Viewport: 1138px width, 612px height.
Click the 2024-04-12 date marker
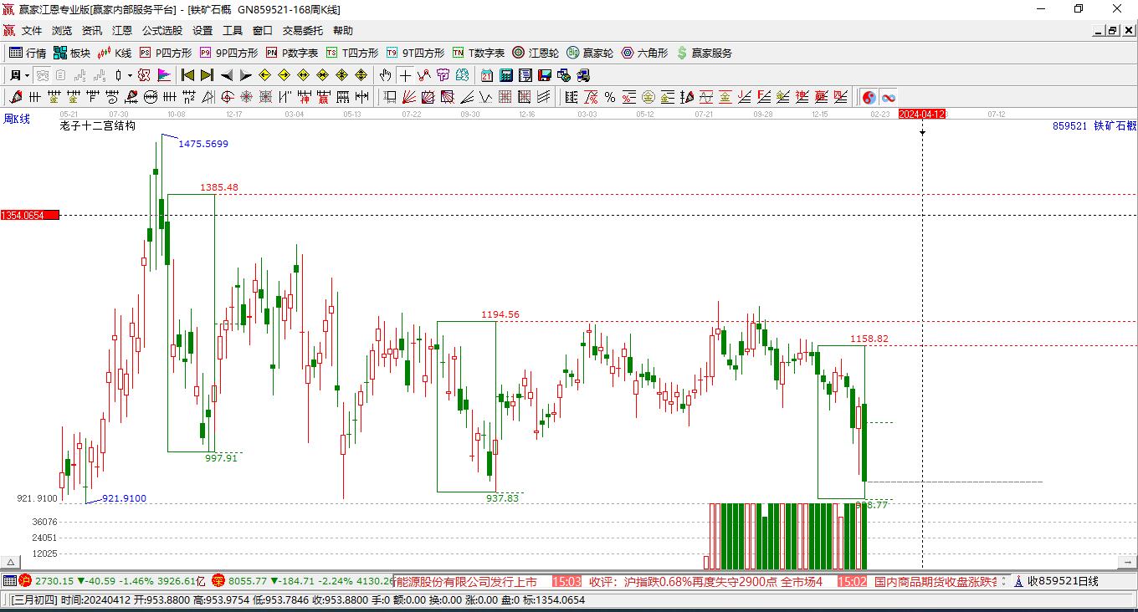922,114
